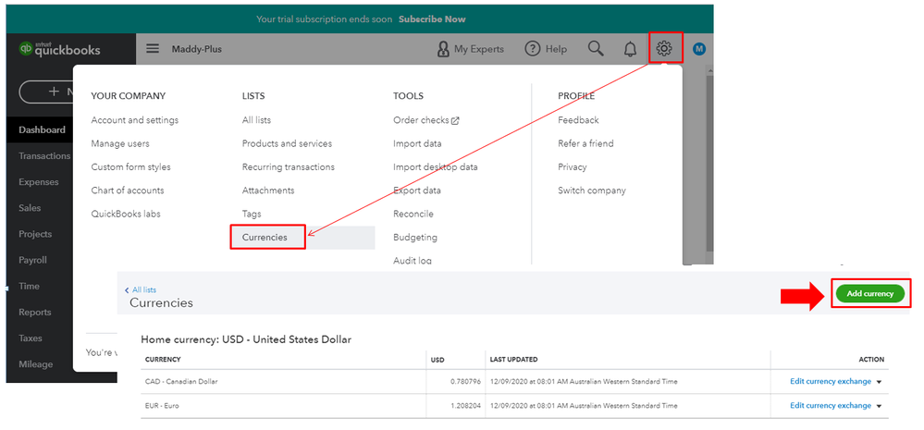Viewport: 924px width, 430px height.
Task: Click Edit currency exchange for CAD
Action: click(x=831, y=382)
